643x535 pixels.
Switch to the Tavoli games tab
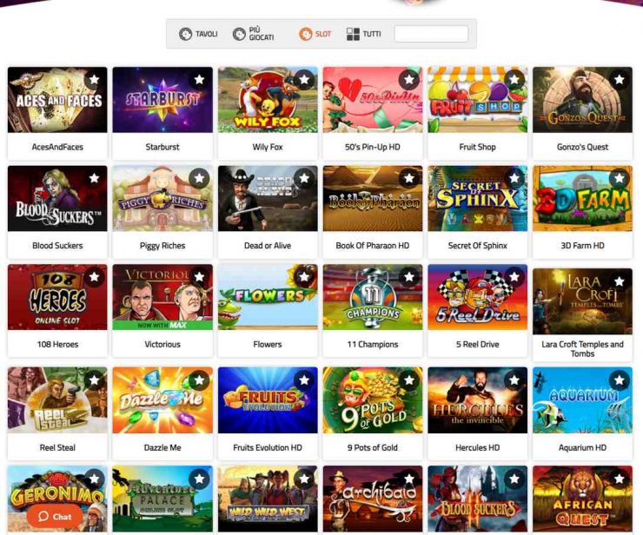(x=198, y=34)
